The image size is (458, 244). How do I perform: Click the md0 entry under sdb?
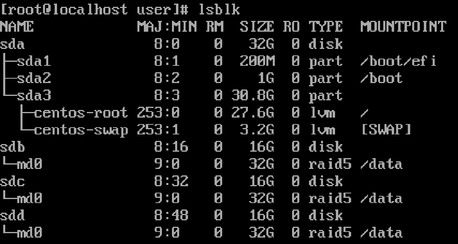coord(30,164)
